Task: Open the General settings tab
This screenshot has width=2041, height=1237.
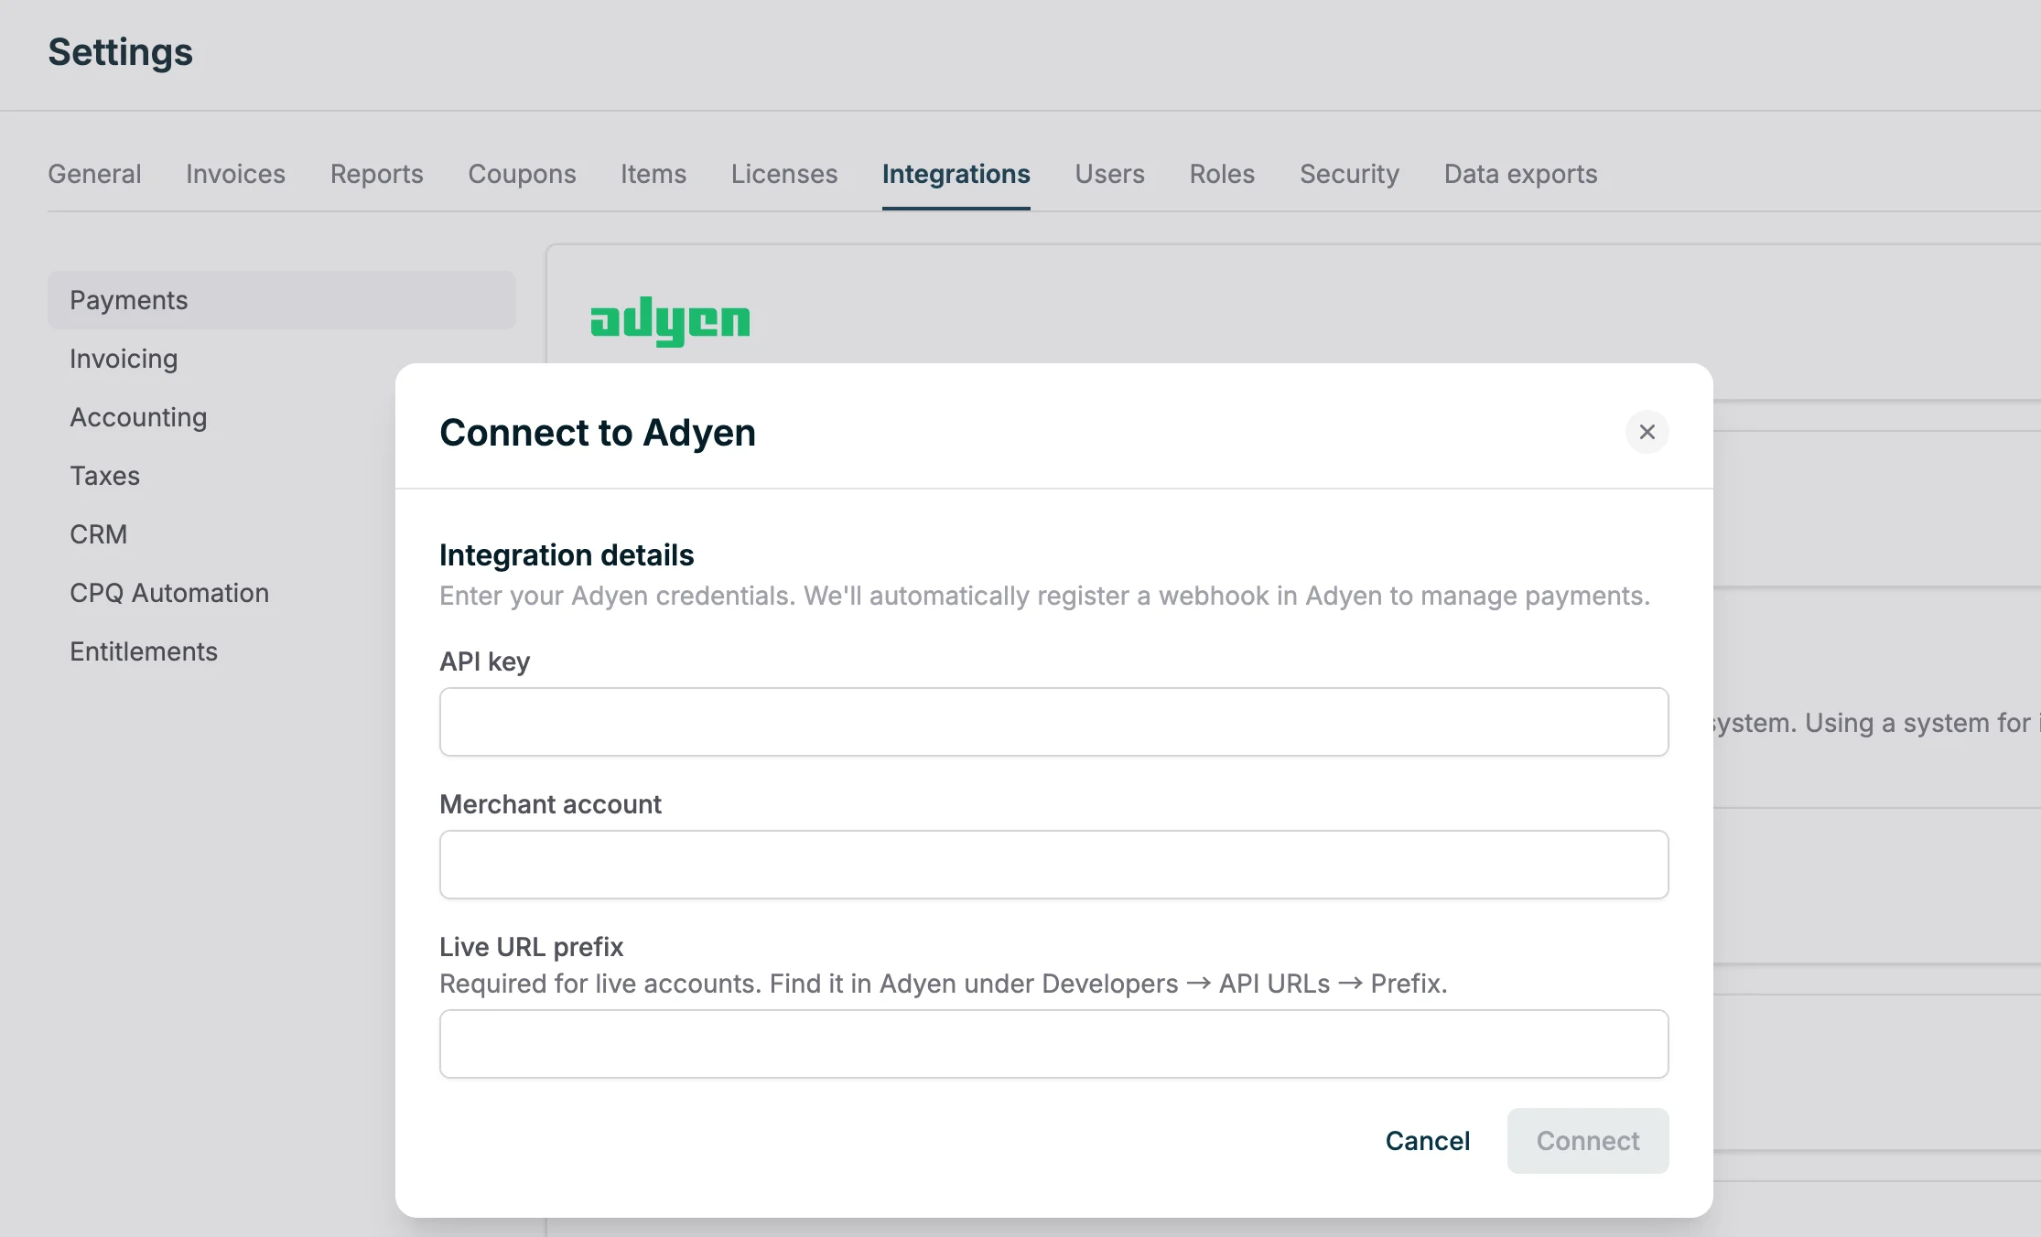Action: pyautogui.click(x=94, y=174)
